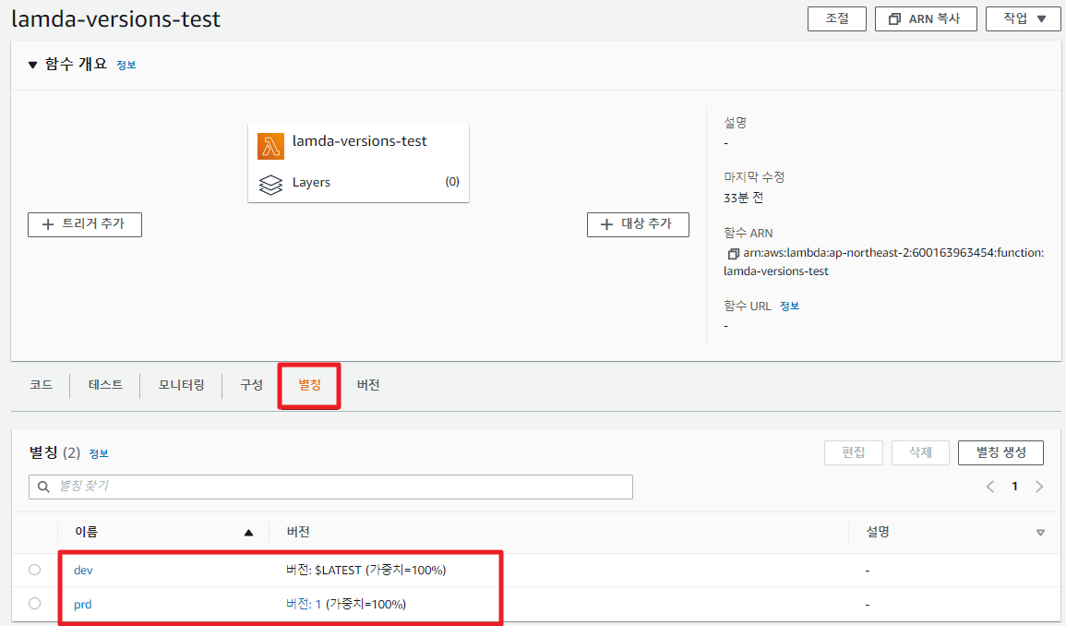Click the copy icon beside function ARN
The height and width of the screenshot is (626, 1066).
(733, 254)
